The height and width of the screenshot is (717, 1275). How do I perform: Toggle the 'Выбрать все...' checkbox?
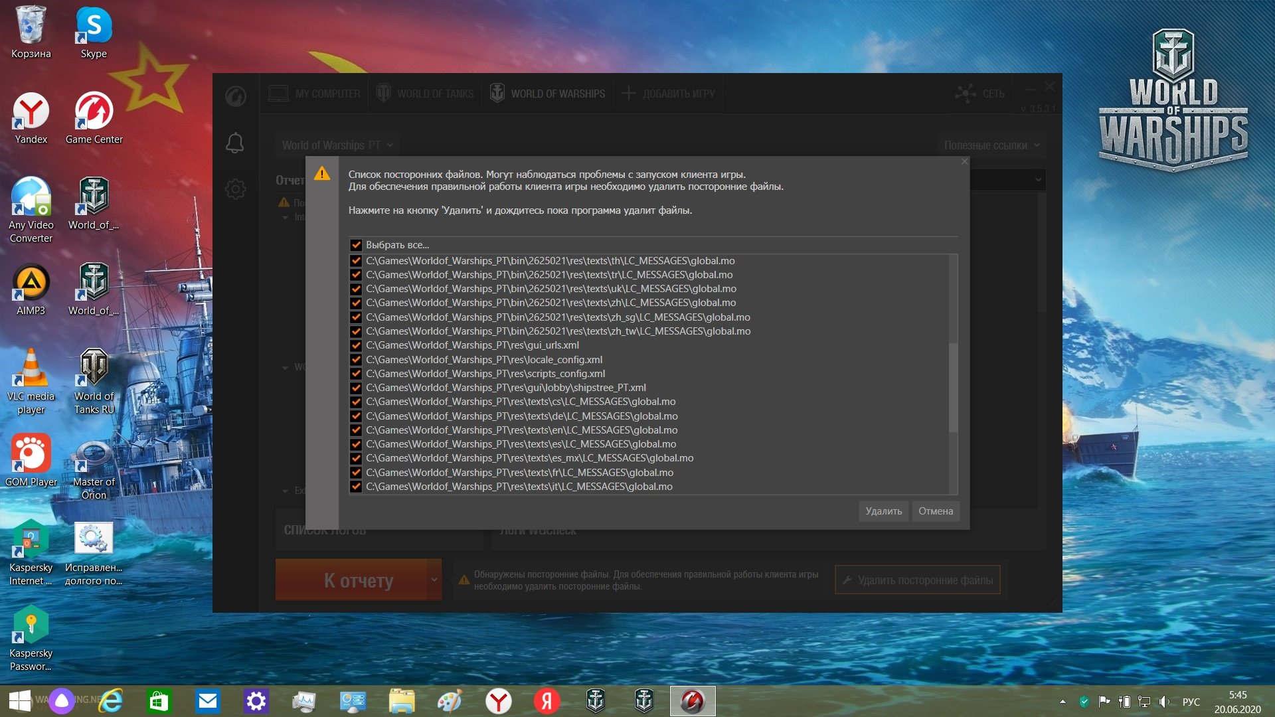(x=356, y=245)
